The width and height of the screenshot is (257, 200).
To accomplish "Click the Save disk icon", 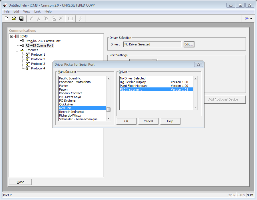I will (x=21, y=19).
